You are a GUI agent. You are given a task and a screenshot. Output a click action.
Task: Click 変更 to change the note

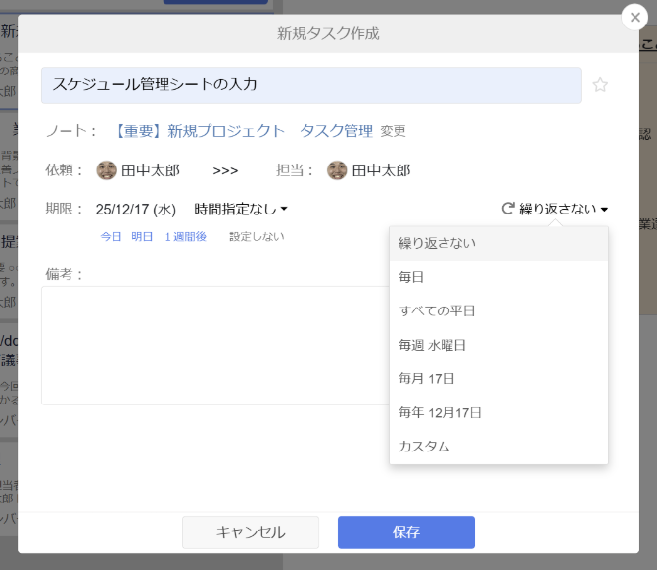point(393,131)
